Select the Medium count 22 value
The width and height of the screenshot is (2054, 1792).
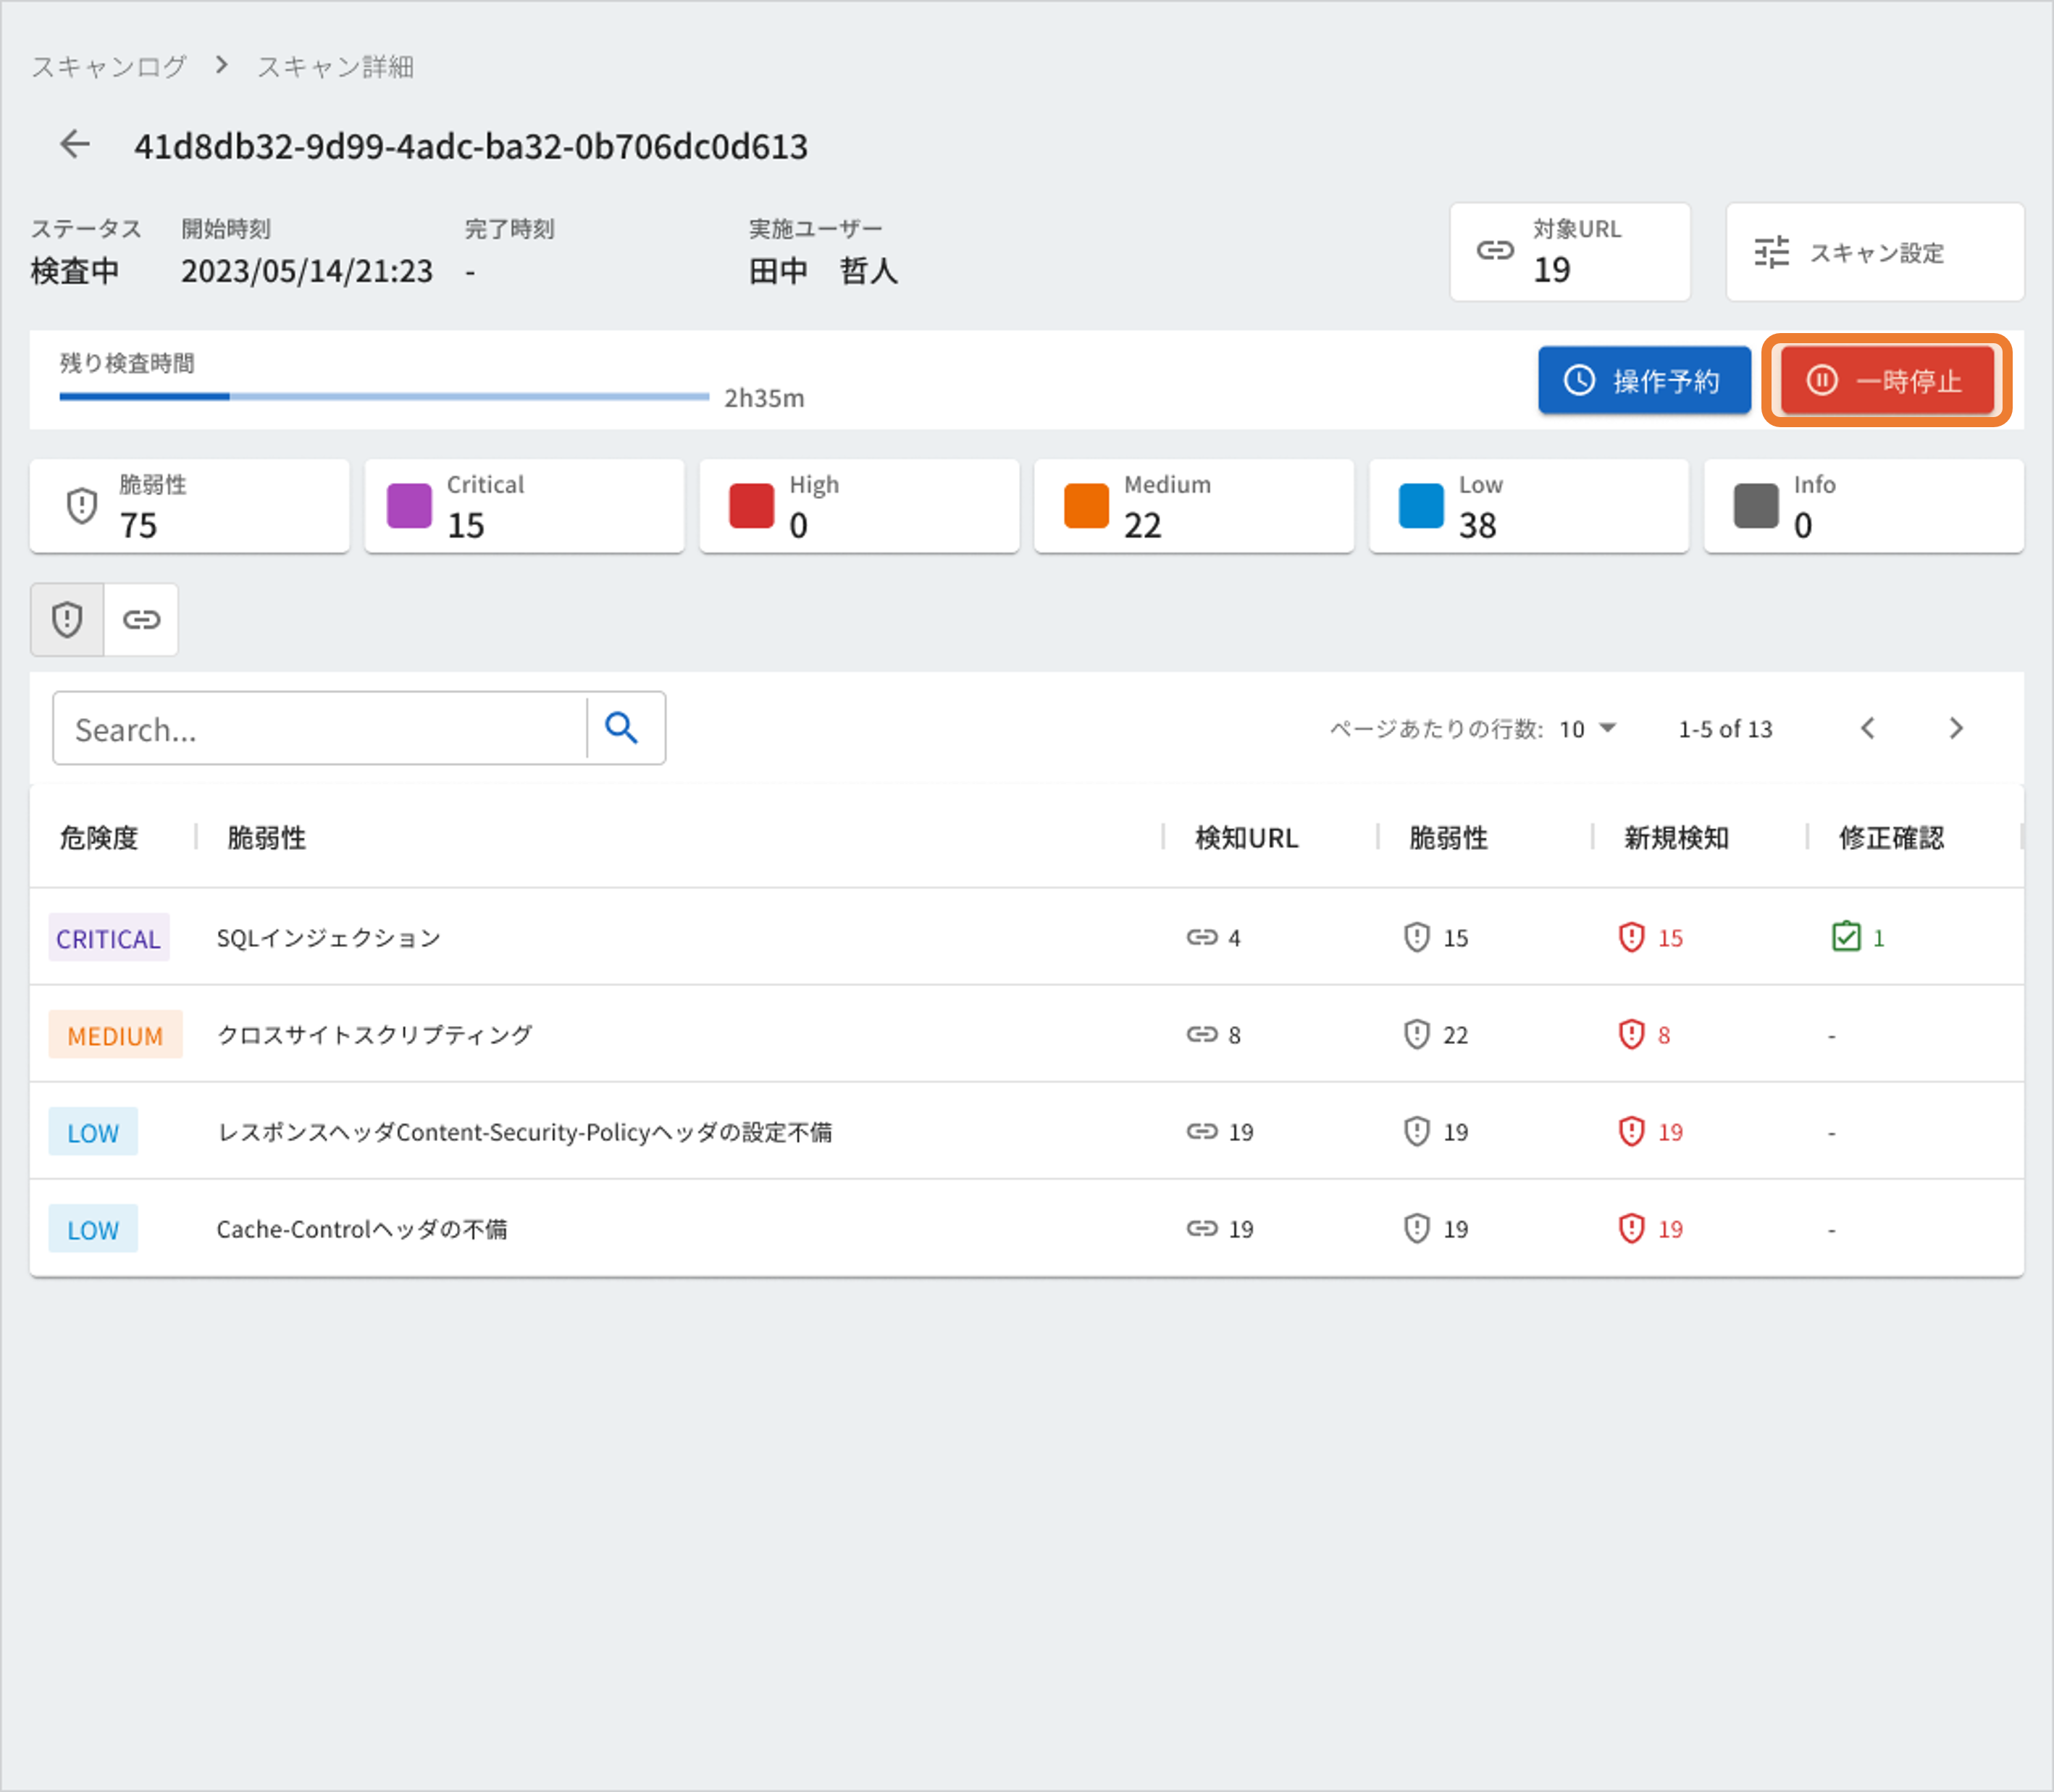pyautogui.click(x=1143, y=525)
